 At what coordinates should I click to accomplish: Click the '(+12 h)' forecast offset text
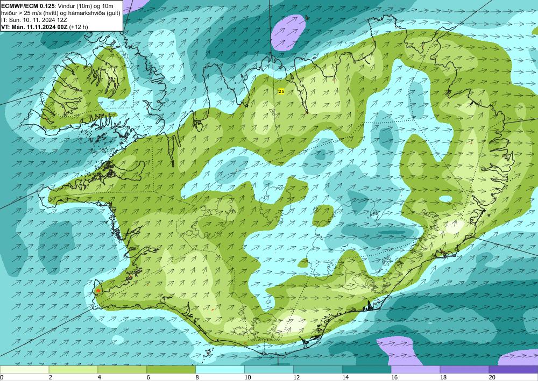[x=79, y=27]
